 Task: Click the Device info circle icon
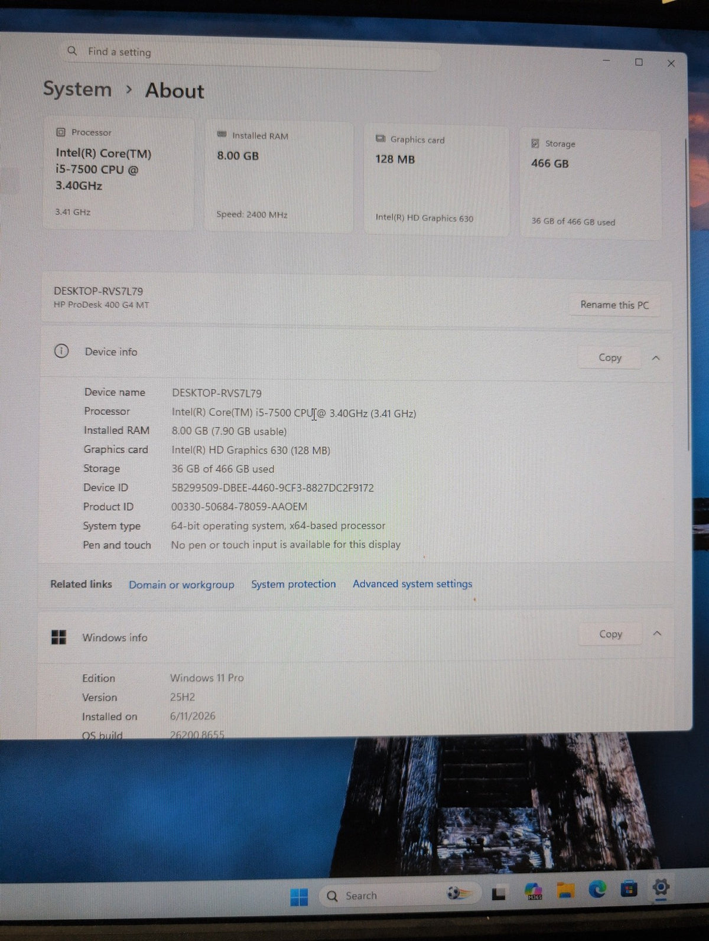(61, 351)
